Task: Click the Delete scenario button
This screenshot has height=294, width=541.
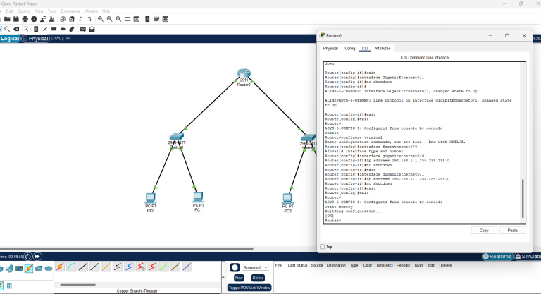Action: tap(258, 278)
